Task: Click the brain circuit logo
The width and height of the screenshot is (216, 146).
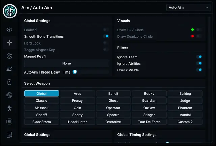Action: pos(10,11)
